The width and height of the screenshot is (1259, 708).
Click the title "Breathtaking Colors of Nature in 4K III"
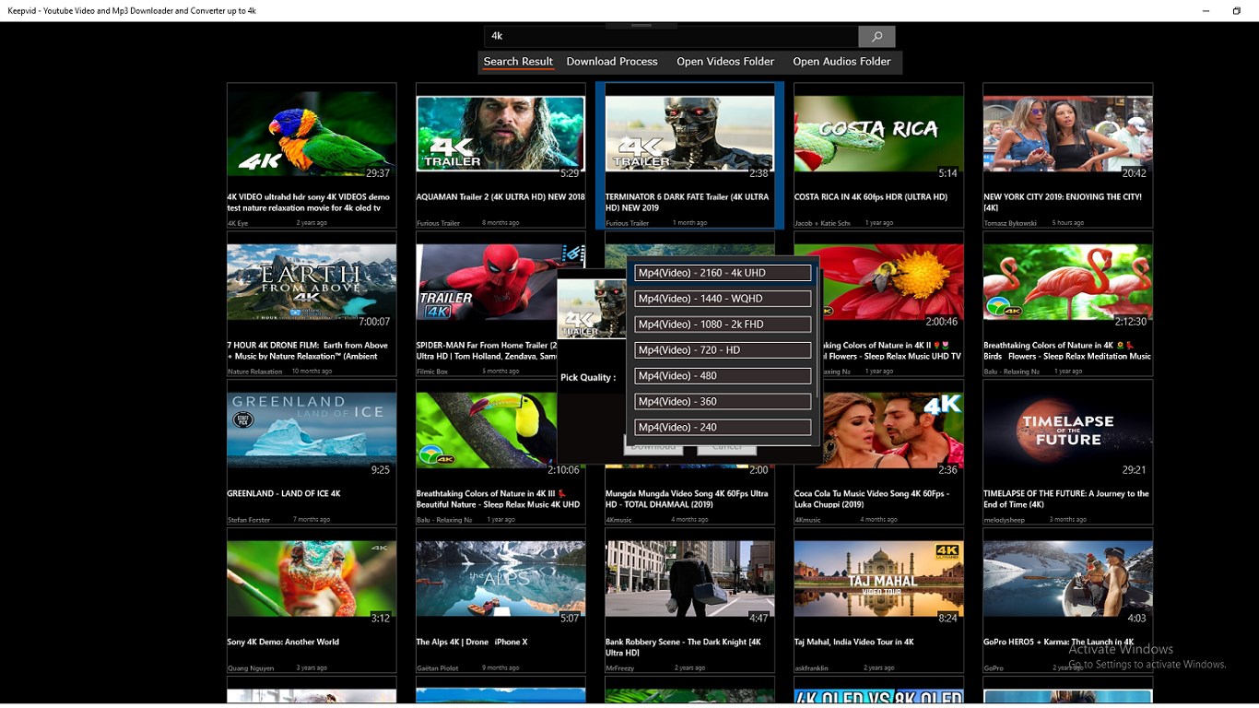click(498, 500)
